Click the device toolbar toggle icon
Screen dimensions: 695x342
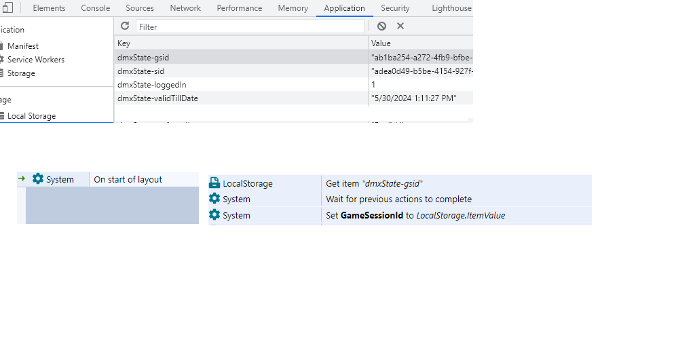[7, 8]
